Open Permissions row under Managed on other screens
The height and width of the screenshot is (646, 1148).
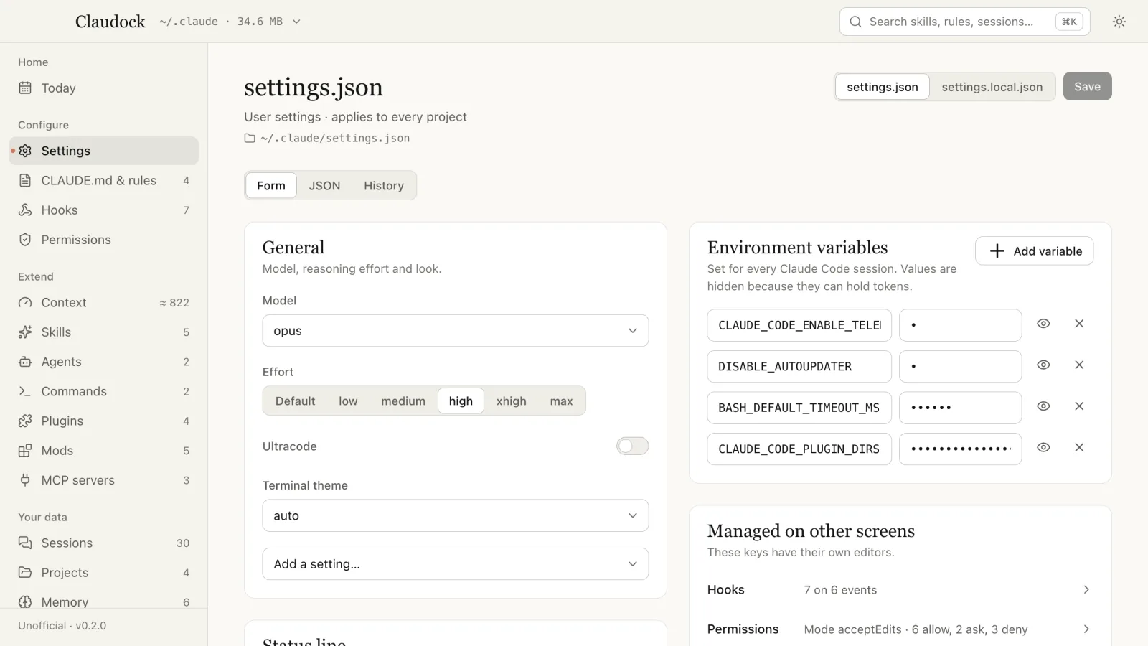tap(900, 629)
